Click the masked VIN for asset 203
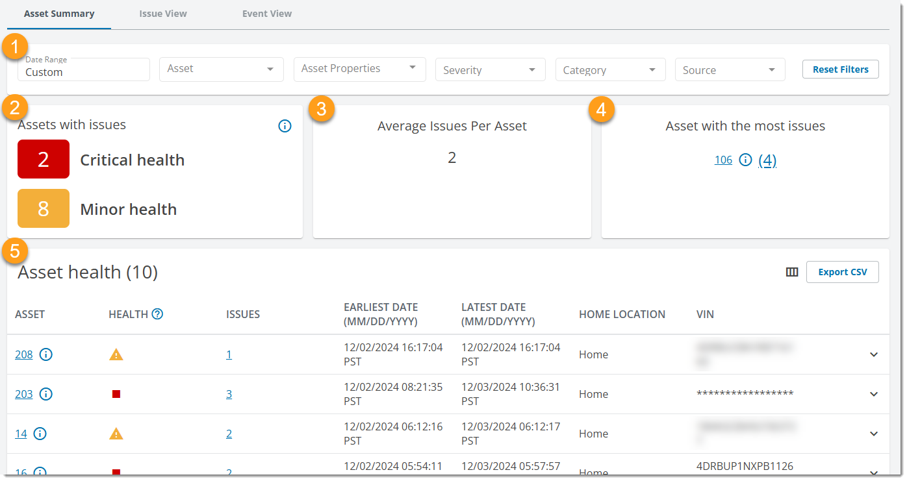Image resolution: width=907 pixels, height=481 pixels. point(745,394)
